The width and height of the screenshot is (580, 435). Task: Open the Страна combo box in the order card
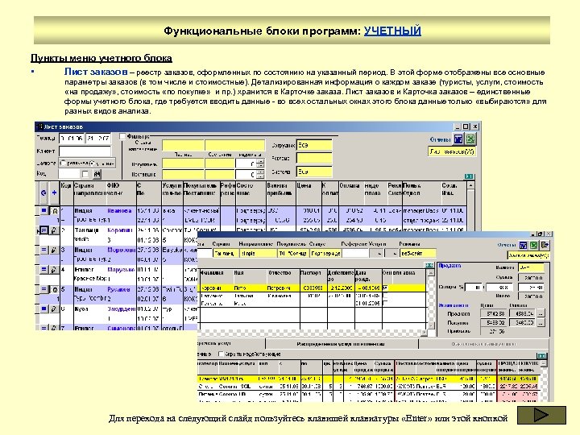(x=226, y=254)
